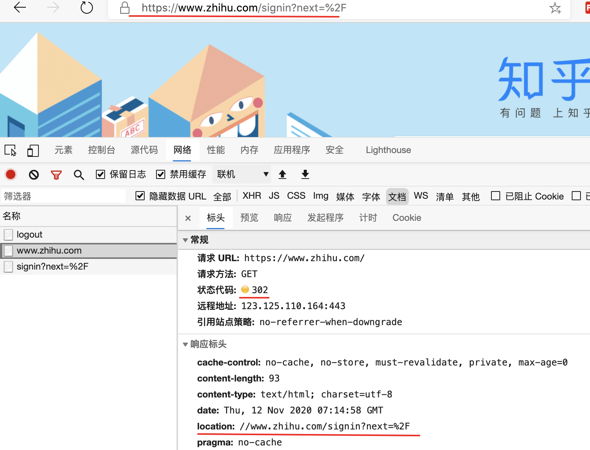Open the 内存 tab
Image resolution: width=590 pixels, height=450 pixels.
pyautogui.click(x=249, y=150)
